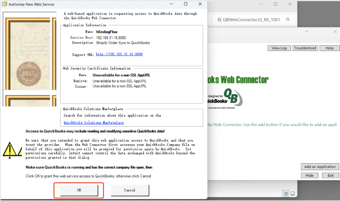Click the certificate seal image
The image size is (340, 201).
(x=29, y=74)
